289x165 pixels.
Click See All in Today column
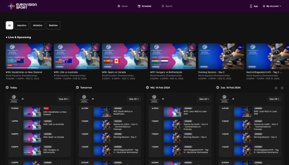[63, 99]
